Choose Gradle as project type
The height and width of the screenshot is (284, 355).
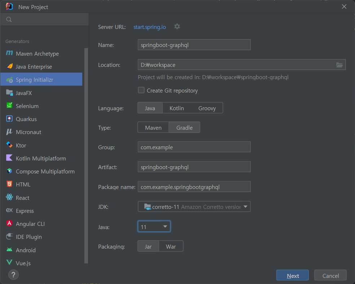(x=184, y=128)
